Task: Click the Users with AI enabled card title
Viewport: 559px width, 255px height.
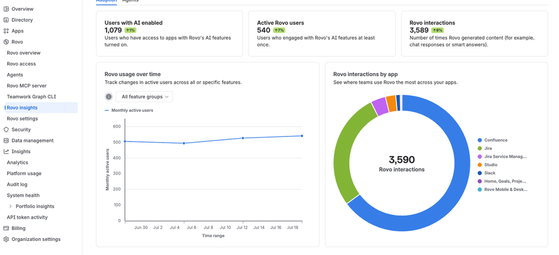Action: click(x=133, y=23)
